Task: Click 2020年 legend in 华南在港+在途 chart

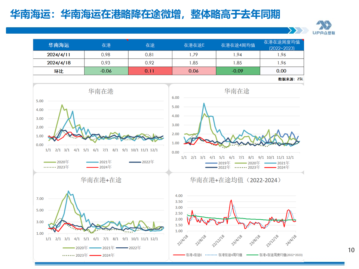Action: pos(75,248)
